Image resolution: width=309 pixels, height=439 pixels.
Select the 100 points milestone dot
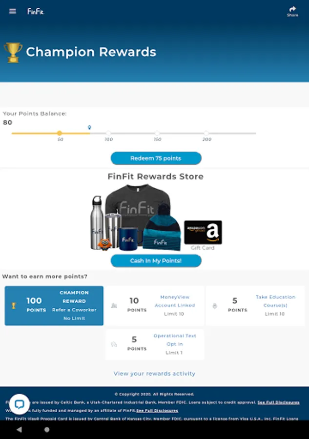point(108,133)
